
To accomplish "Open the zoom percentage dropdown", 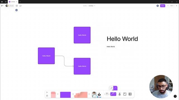I will tap(172, 6).
